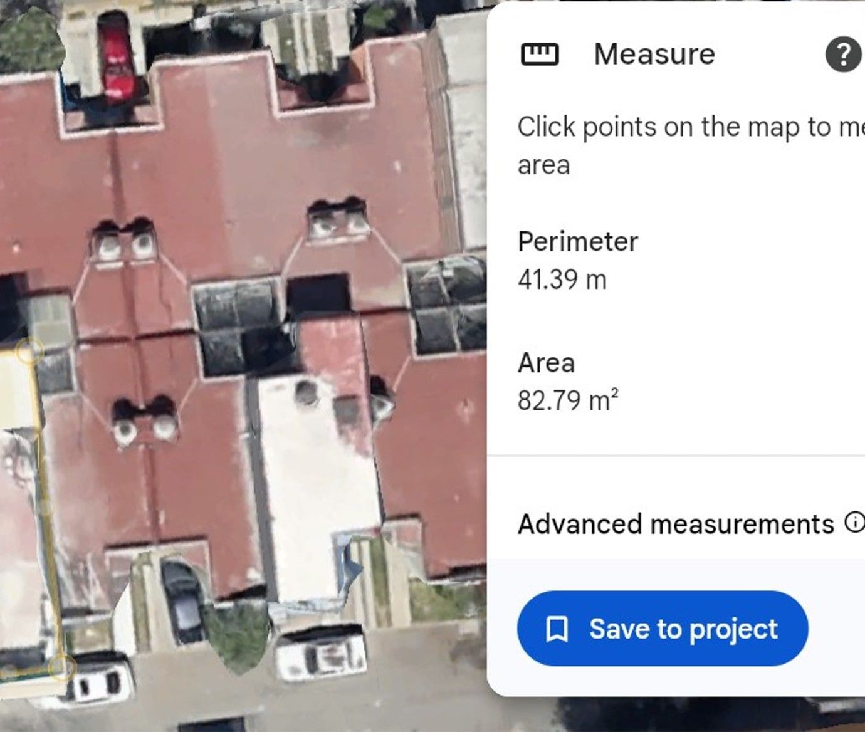Select the Area value 82.79 m²

(x=568, y=400)
